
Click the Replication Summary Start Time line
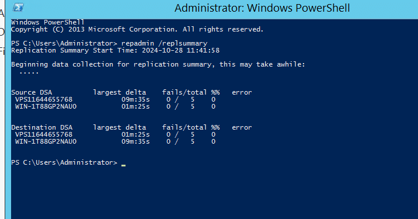click(x=116, y=50)
